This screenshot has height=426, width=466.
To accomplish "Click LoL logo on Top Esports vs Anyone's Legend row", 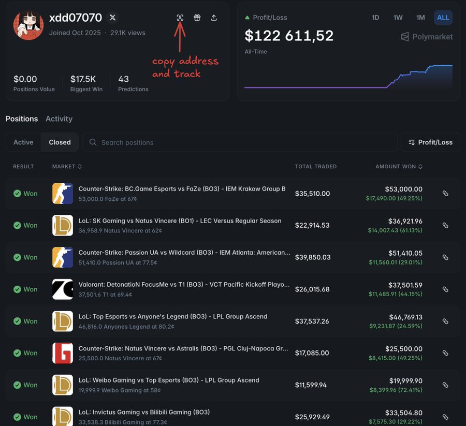I will point(63,321).
